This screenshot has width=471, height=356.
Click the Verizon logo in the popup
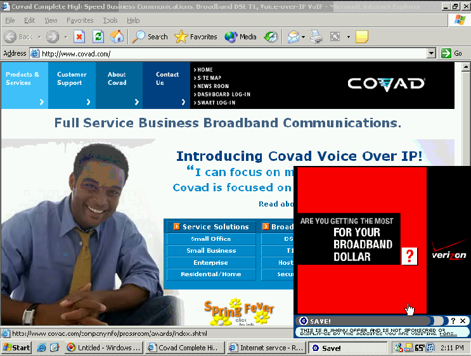[x=449, y=250]
